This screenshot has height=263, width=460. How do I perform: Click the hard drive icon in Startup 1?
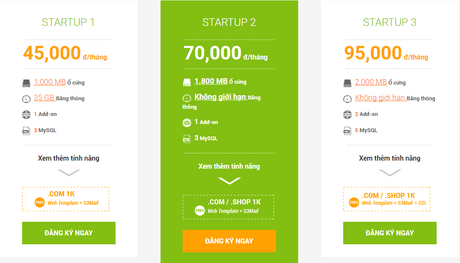point(26,82)
